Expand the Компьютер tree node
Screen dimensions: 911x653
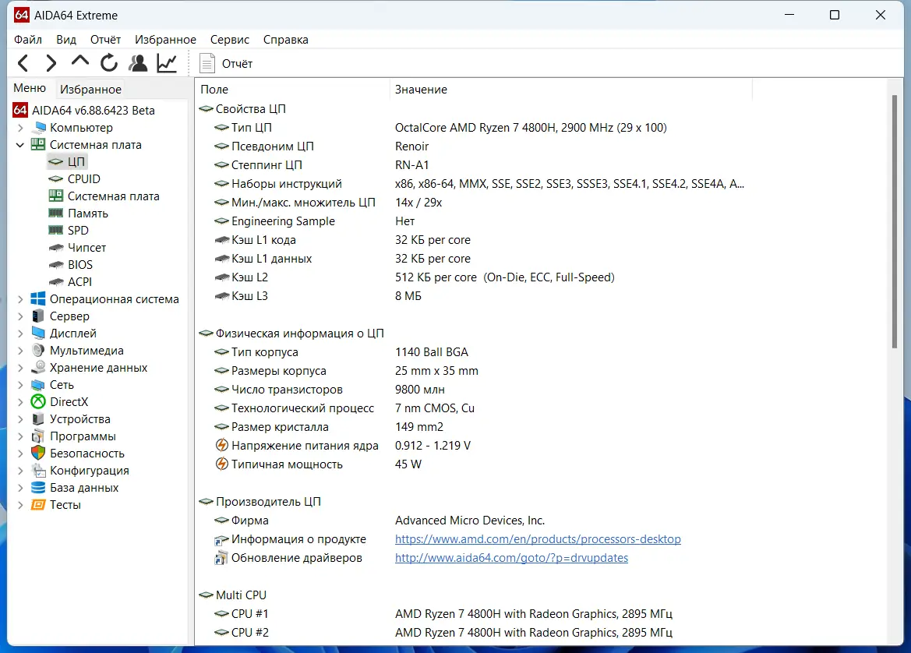[20, 127]
